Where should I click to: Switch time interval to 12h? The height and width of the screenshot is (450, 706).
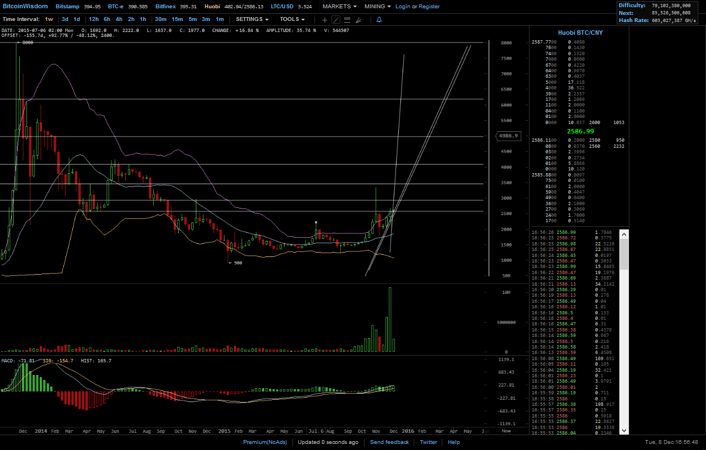coord(94,19)
